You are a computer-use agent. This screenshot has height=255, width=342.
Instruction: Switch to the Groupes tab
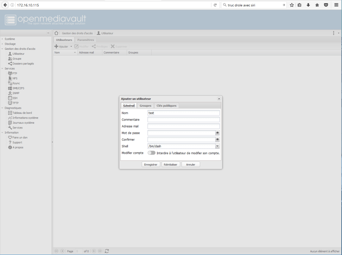pos(145,105)
